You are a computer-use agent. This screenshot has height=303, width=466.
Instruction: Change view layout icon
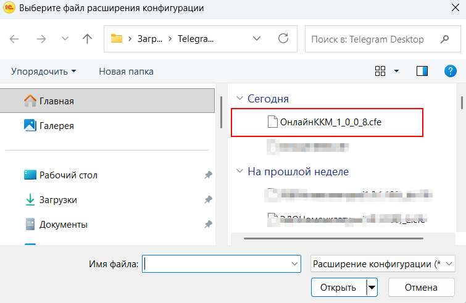pos(381,72)
